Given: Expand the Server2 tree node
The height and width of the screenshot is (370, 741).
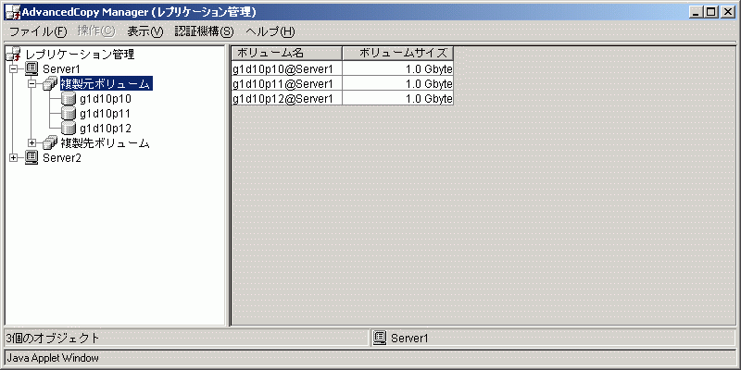Looking at the screenshot, I should pos(14,157).
